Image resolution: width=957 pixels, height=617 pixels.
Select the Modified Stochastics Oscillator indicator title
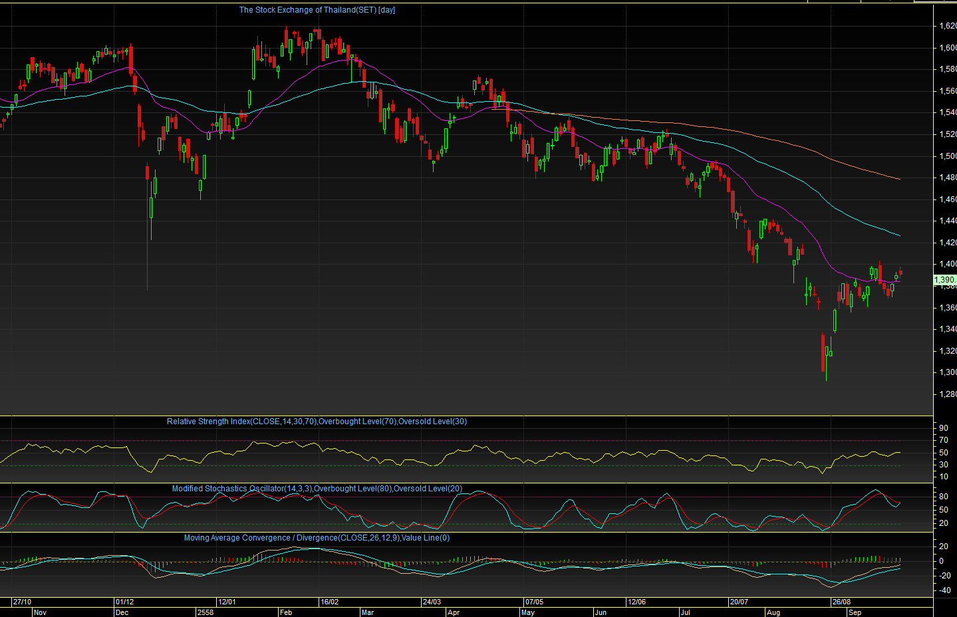point(317,489)
